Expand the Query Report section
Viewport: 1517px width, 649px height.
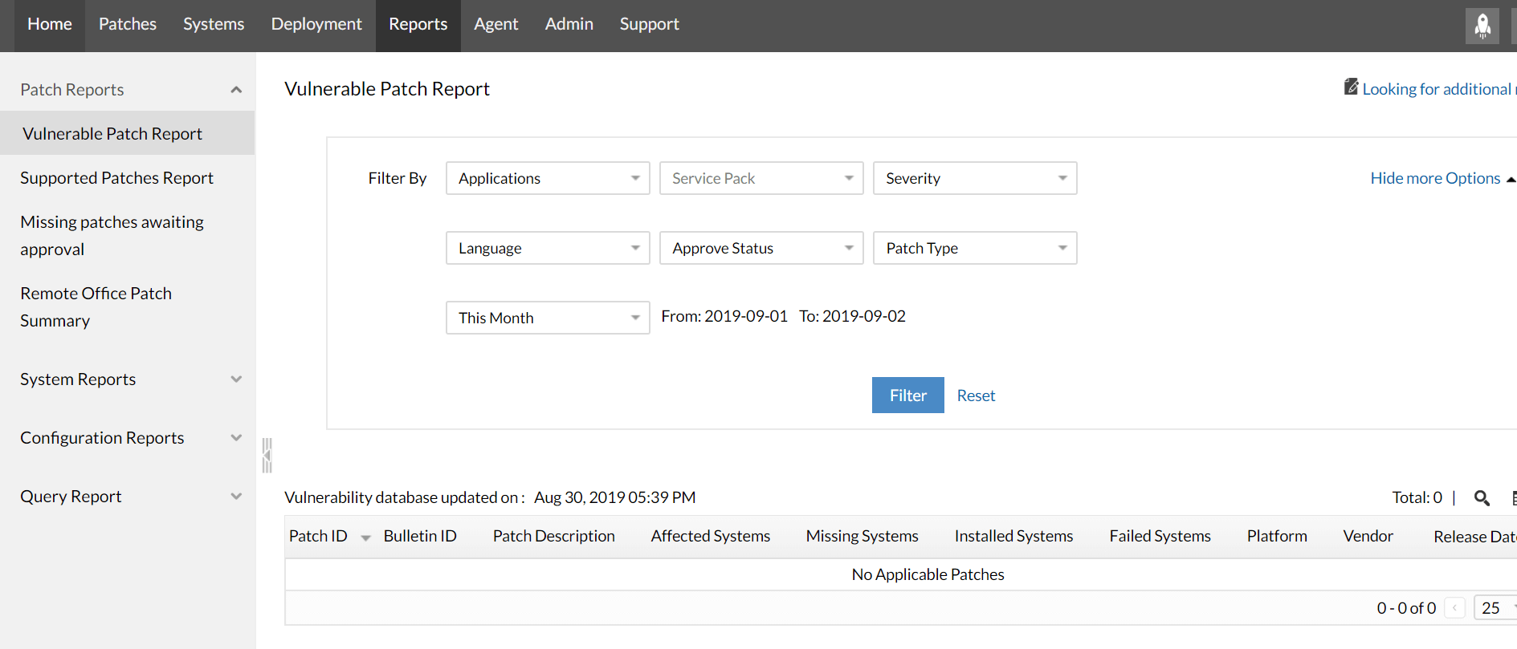(236, 497)
